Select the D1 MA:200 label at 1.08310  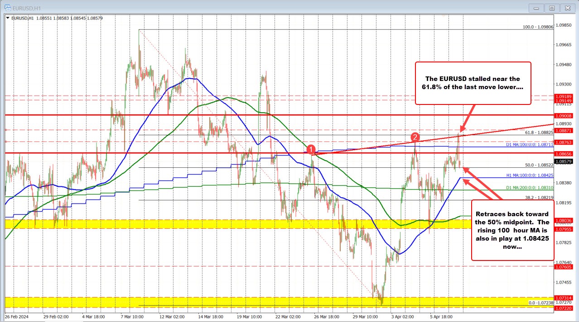[531, 186]
